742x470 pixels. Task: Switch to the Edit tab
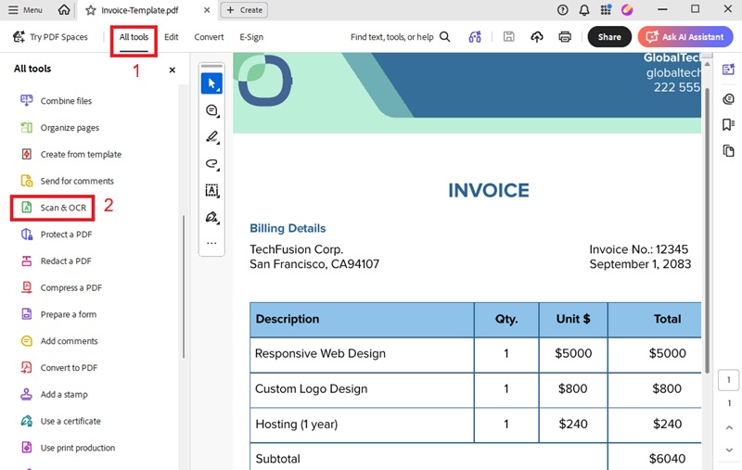(x=172, y=37)
